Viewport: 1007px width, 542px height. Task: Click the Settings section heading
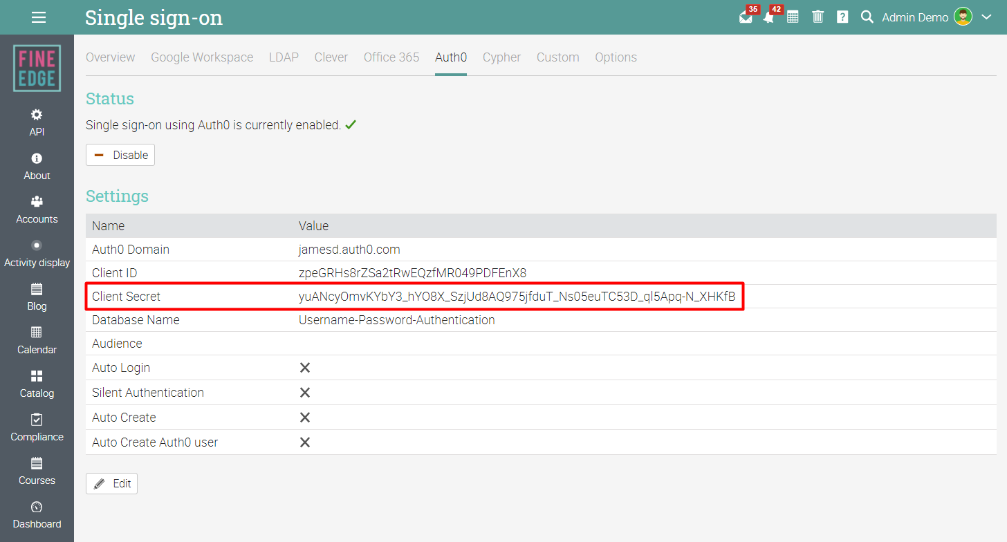pyautogui.click(x=117, y=196)
